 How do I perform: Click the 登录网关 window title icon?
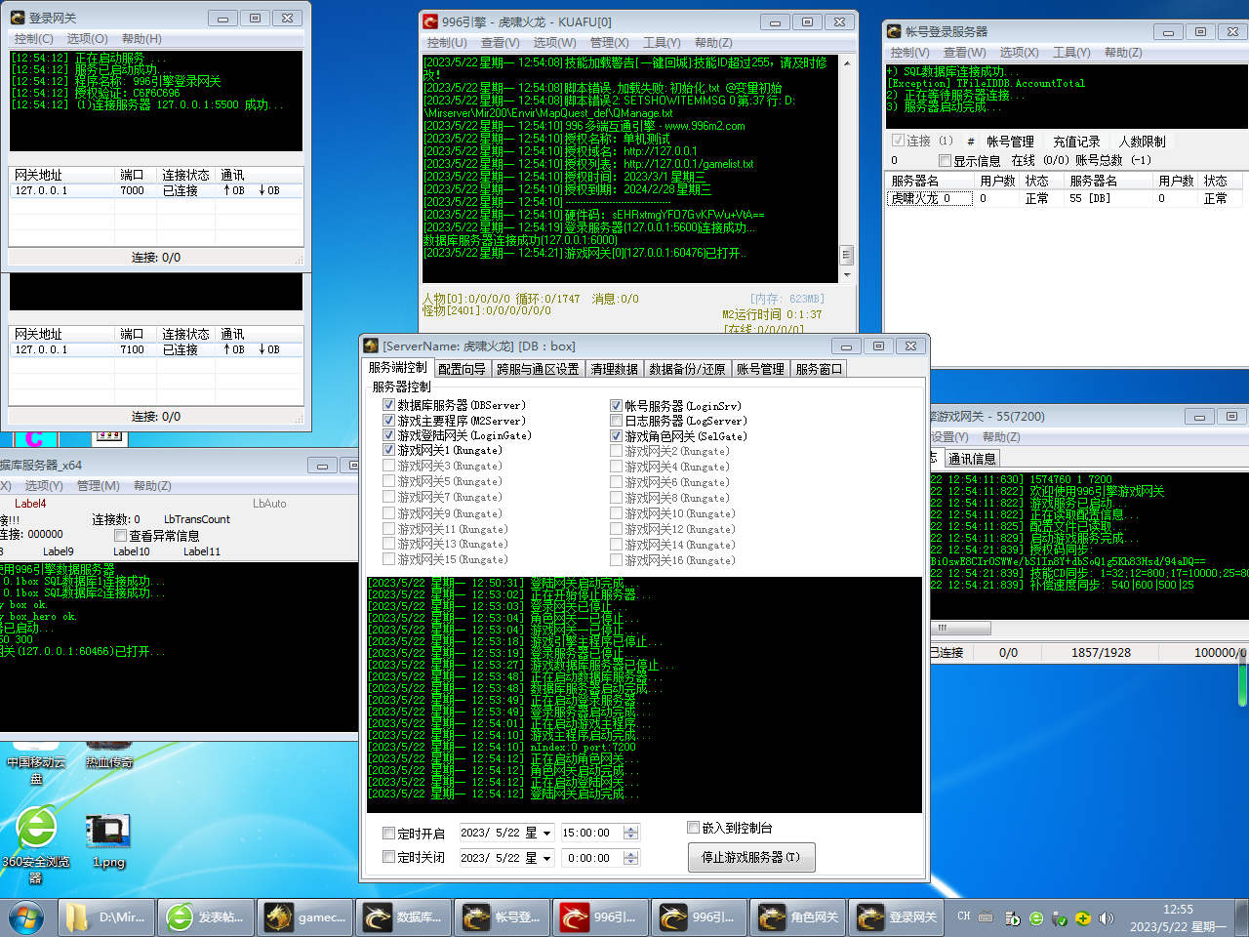tap(17, 18)
